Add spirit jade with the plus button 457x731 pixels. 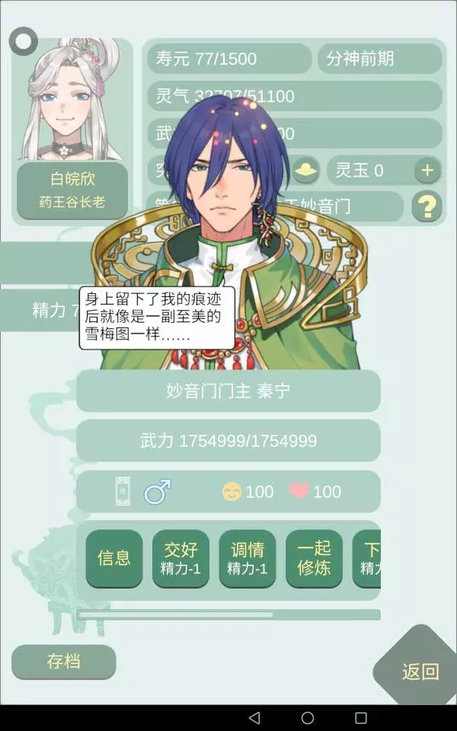point(427,171)
